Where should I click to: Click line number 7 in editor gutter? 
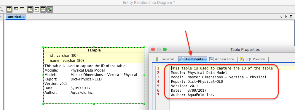158,95
